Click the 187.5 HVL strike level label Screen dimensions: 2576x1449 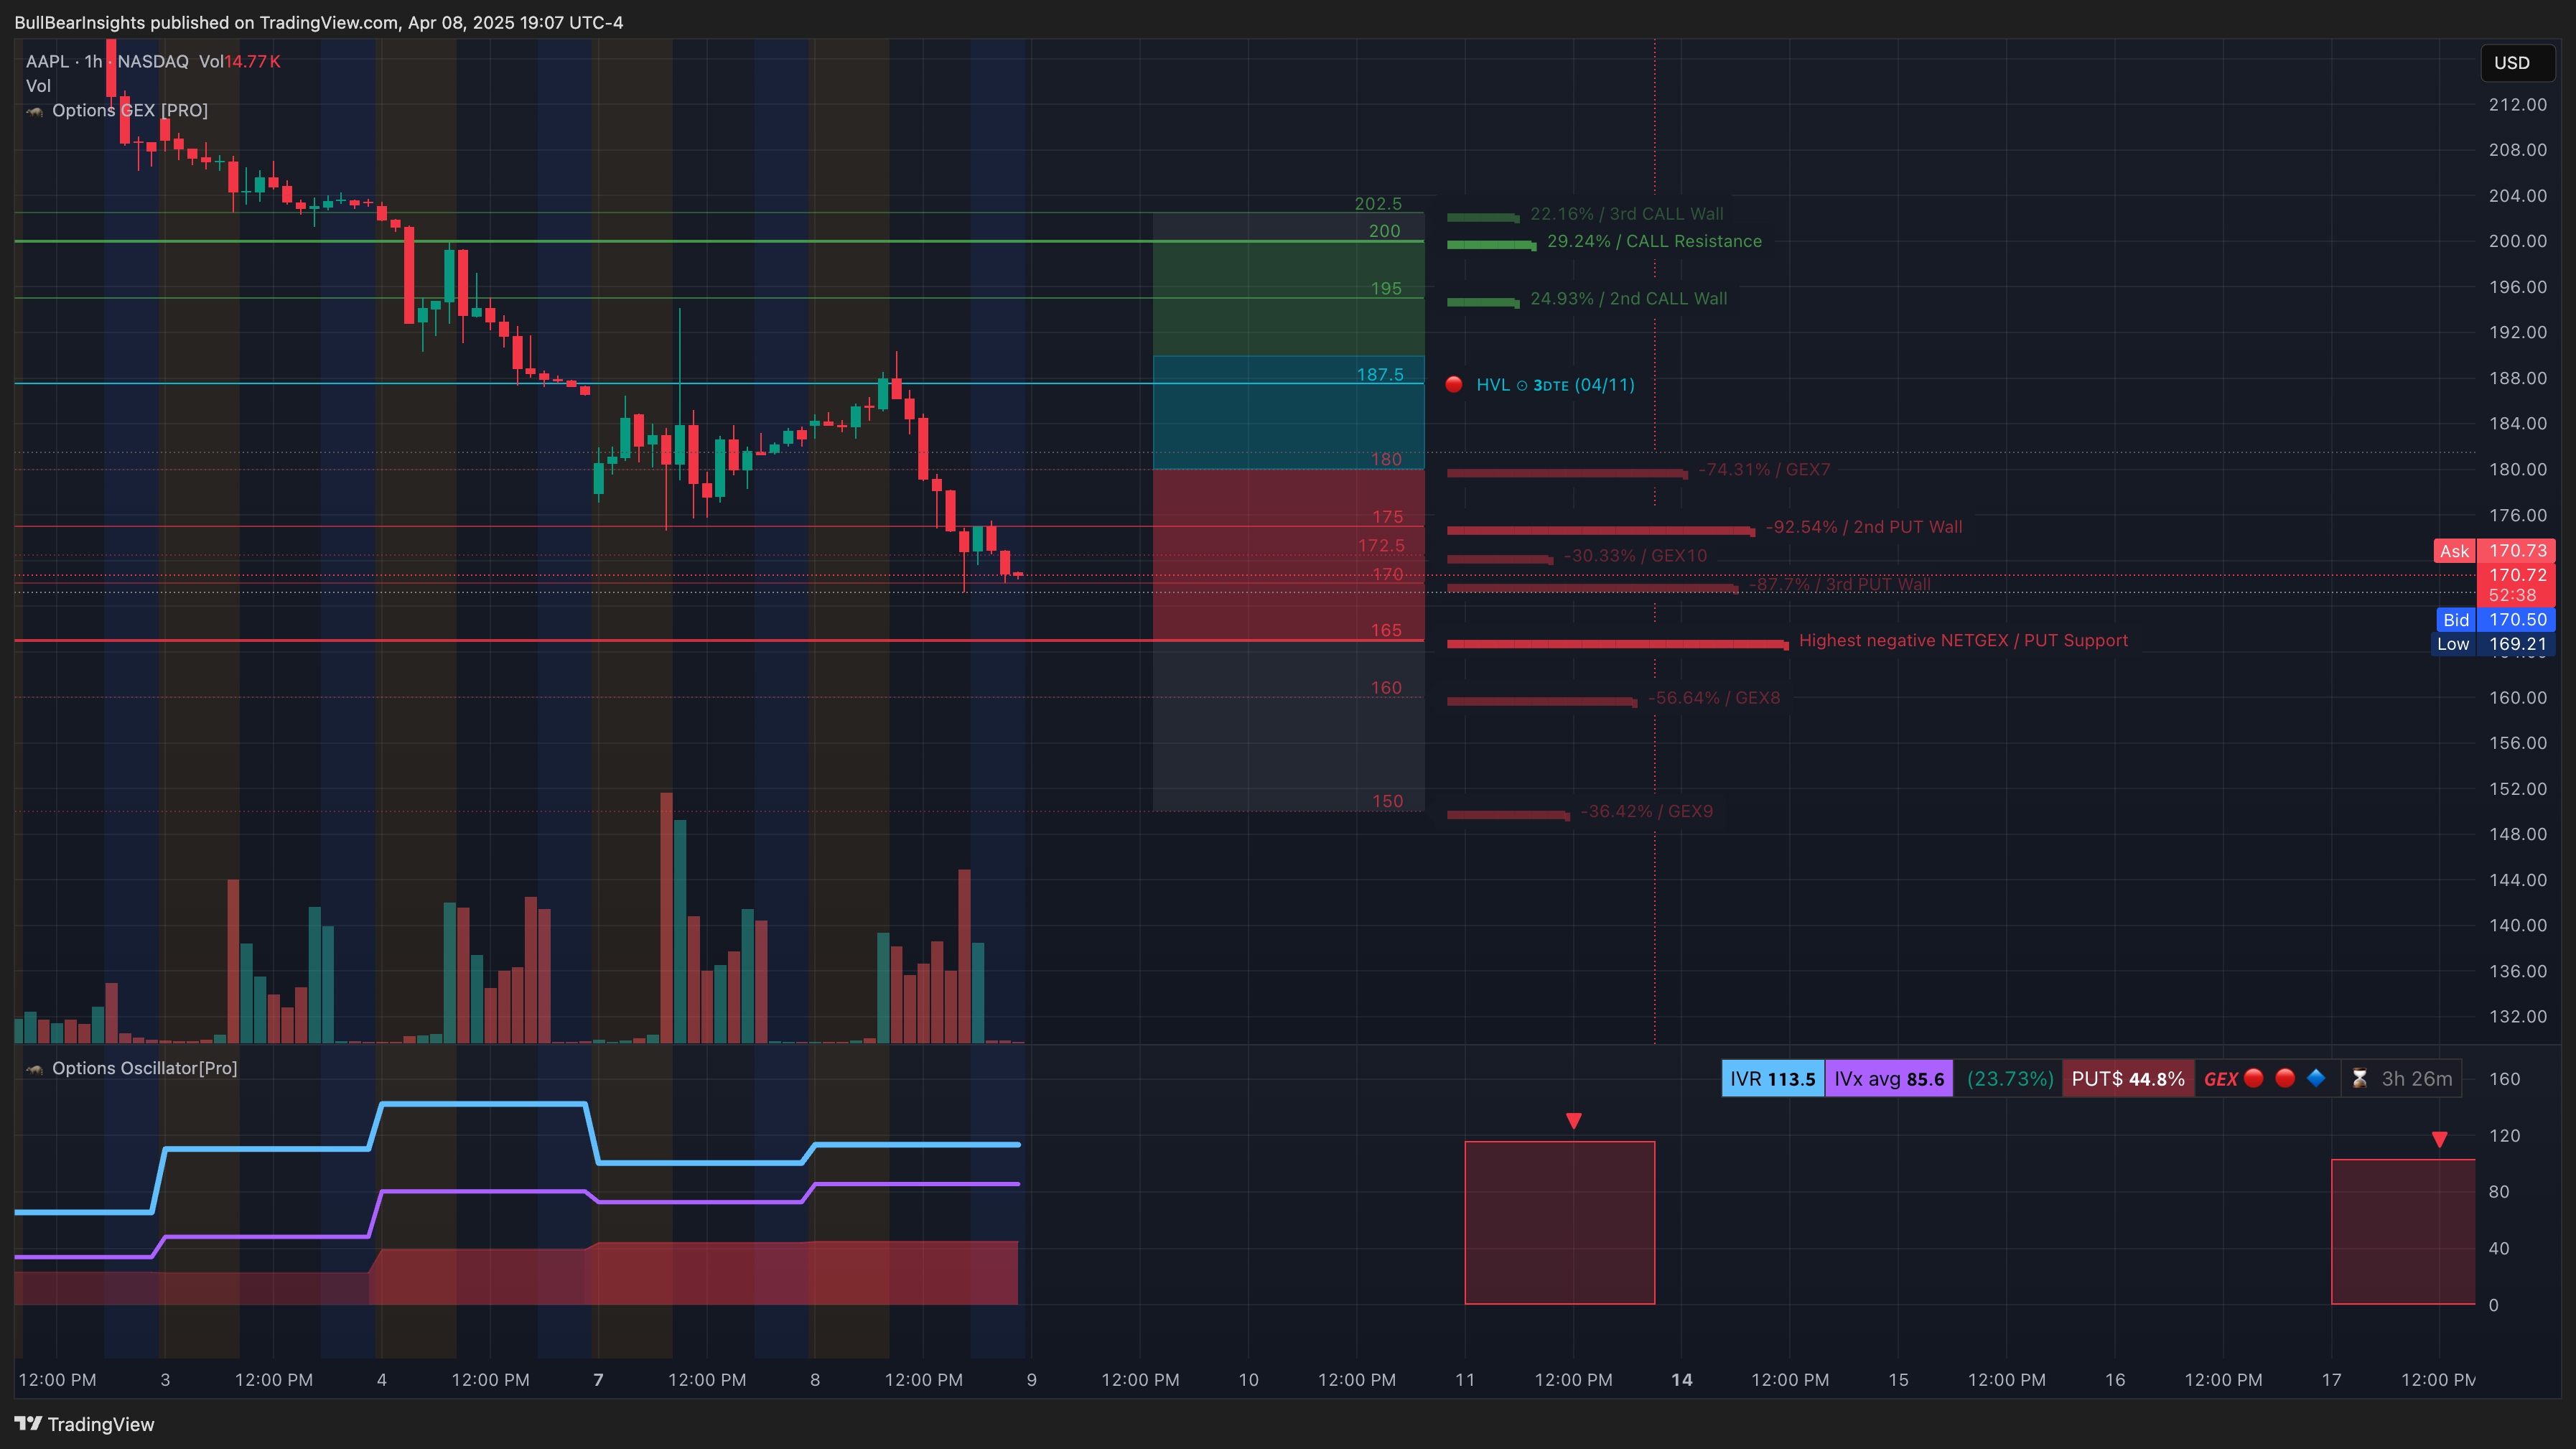tap(1380, 375)
